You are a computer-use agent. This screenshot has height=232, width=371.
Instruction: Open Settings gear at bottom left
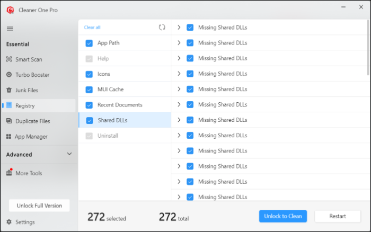click(x=9, y=222)
